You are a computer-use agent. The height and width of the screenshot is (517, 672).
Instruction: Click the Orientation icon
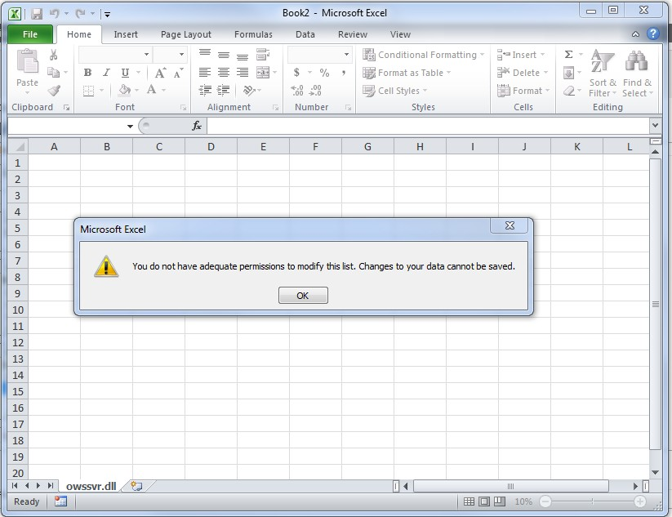coord(249,90)
